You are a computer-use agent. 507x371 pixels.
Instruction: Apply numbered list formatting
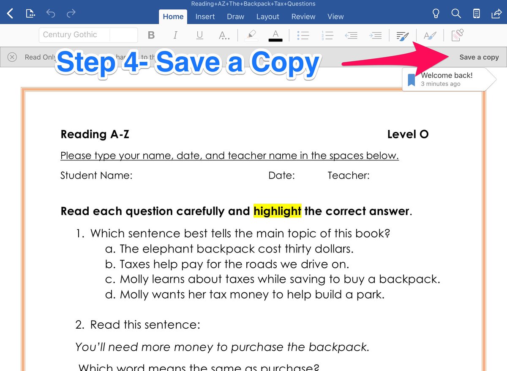327,36
